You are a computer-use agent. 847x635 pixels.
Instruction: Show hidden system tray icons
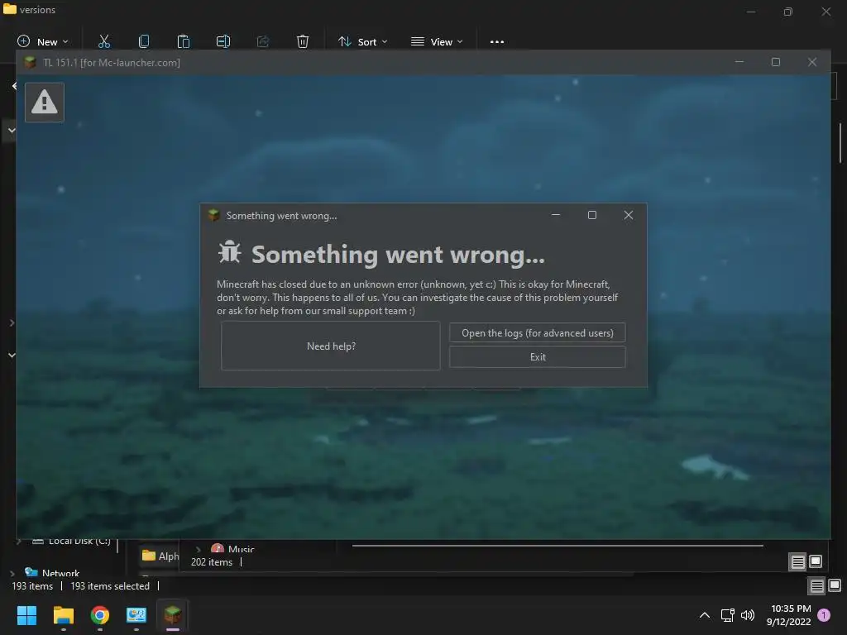[x=705, y=615]
